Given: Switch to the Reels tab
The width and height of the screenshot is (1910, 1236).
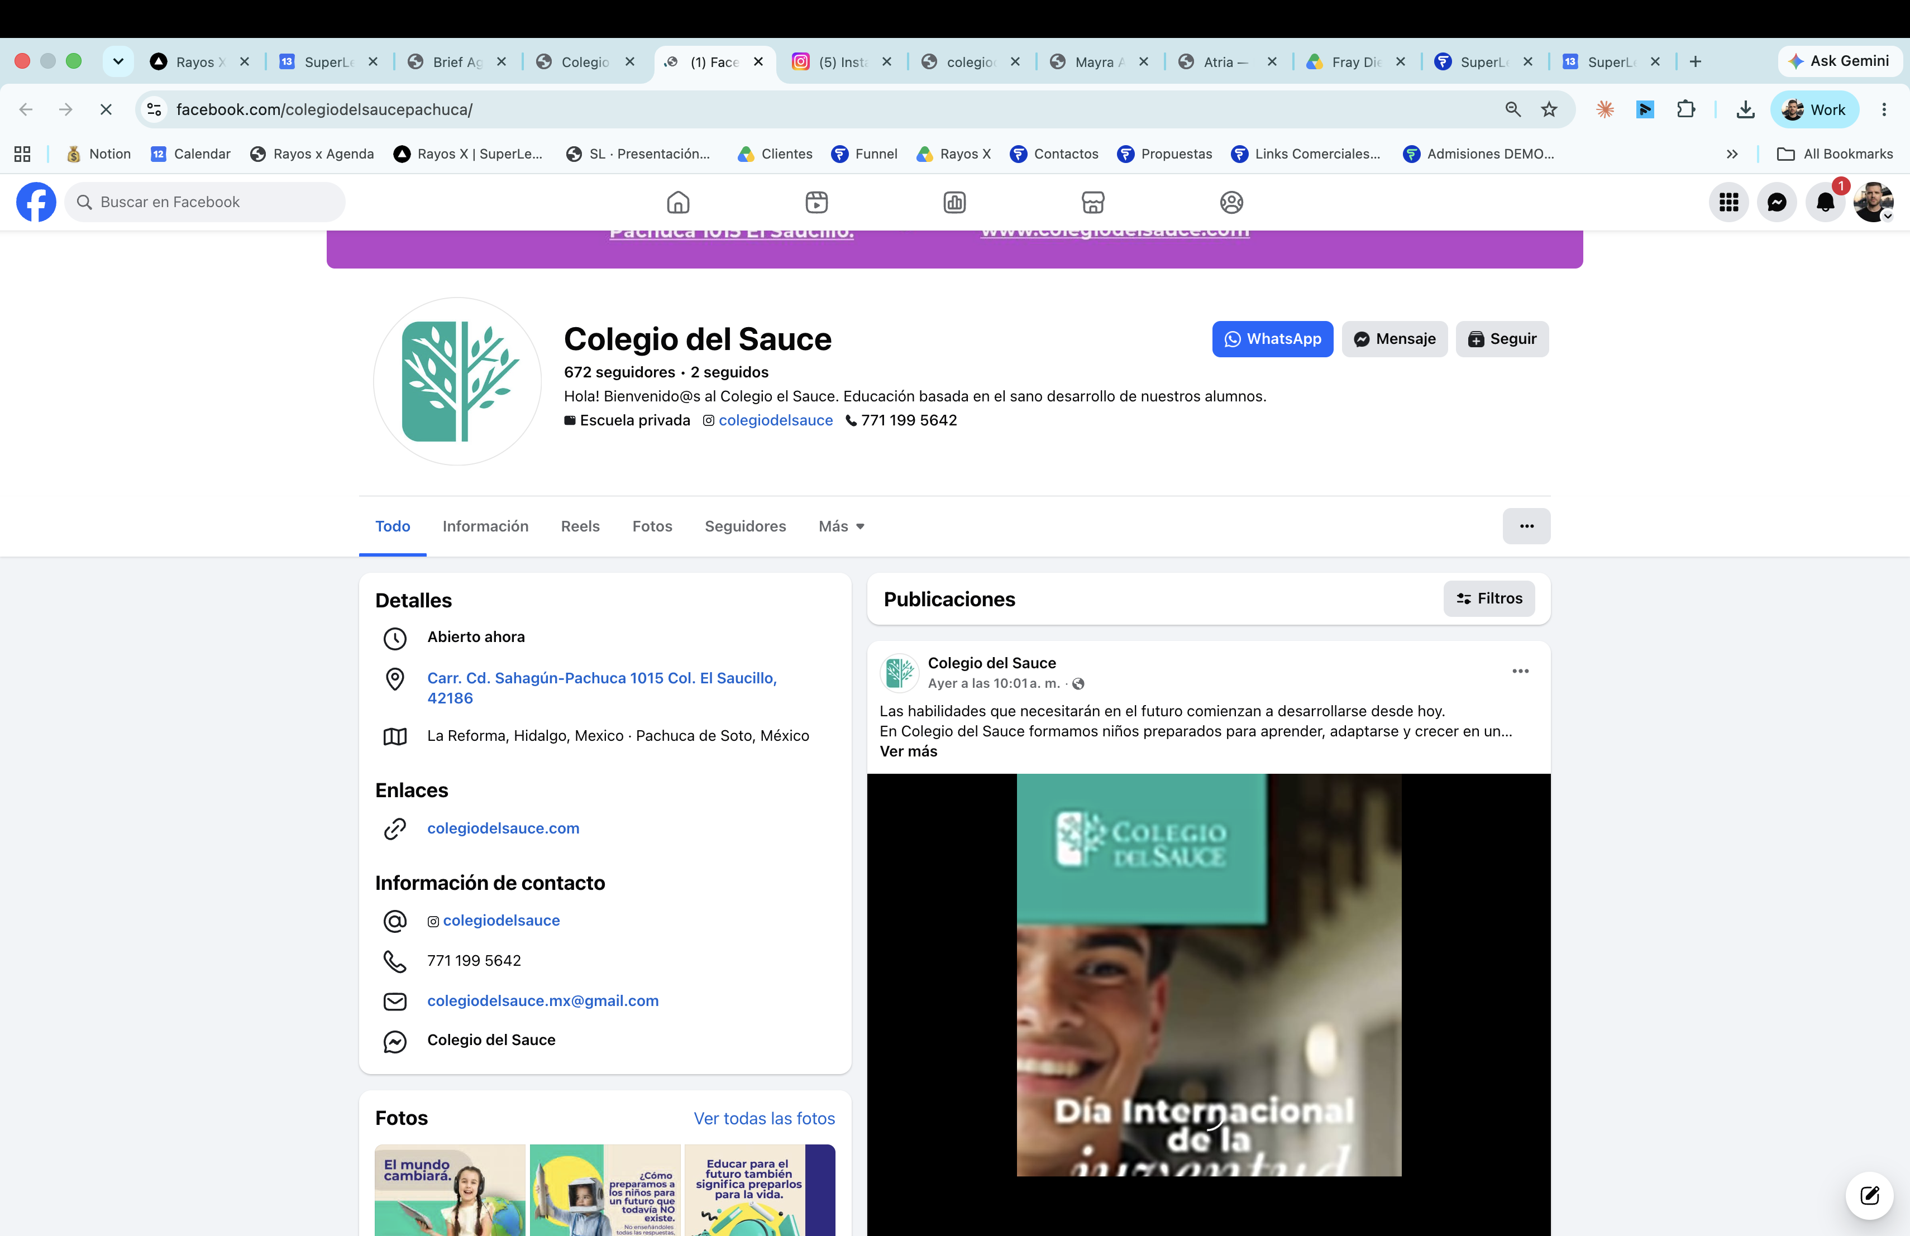Looking at the screenshot, I should tap(580, 526).
